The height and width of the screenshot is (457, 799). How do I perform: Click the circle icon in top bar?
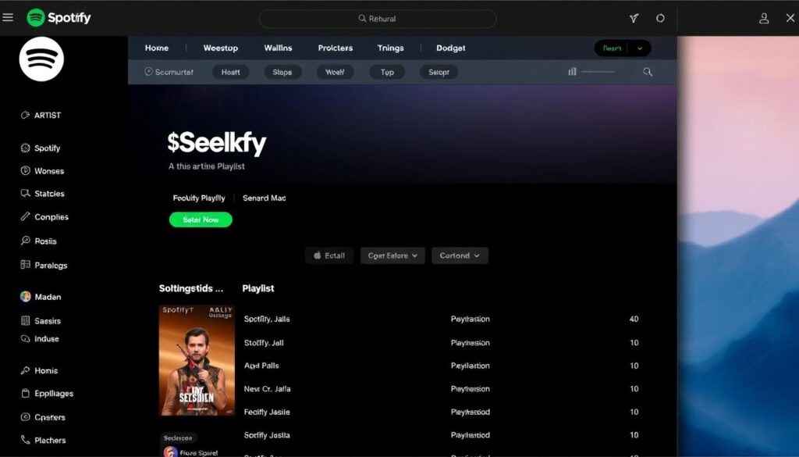[x=660, y=19]
